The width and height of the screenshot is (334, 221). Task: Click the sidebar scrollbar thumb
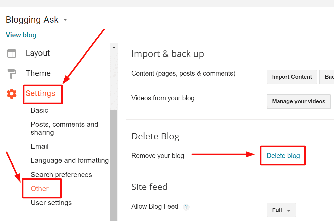point(114,165)
